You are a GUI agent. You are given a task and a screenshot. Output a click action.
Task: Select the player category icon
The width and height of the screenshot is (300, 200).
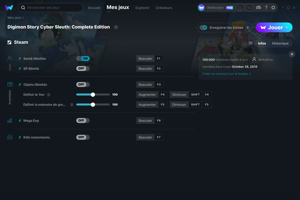pyautogui.click(x=10, y=58)
